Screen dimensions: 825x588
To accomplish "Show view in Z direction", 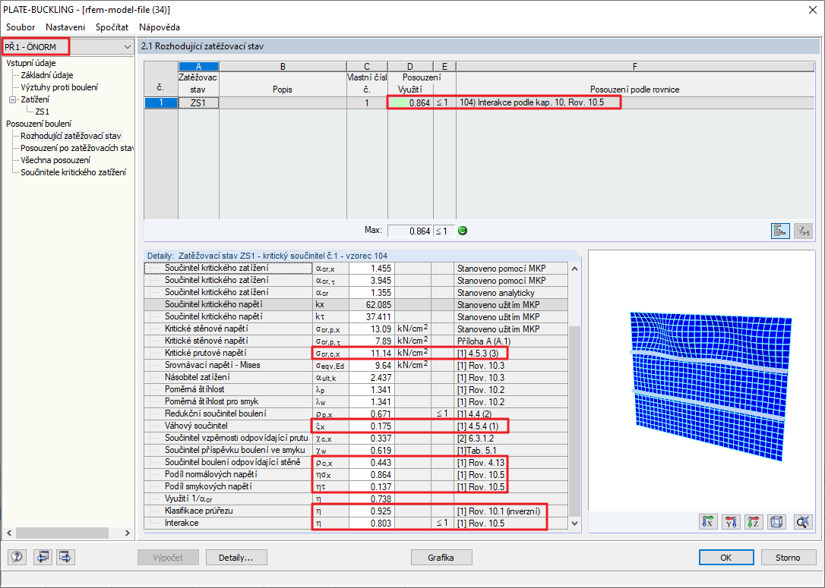I will coord(754,522).
